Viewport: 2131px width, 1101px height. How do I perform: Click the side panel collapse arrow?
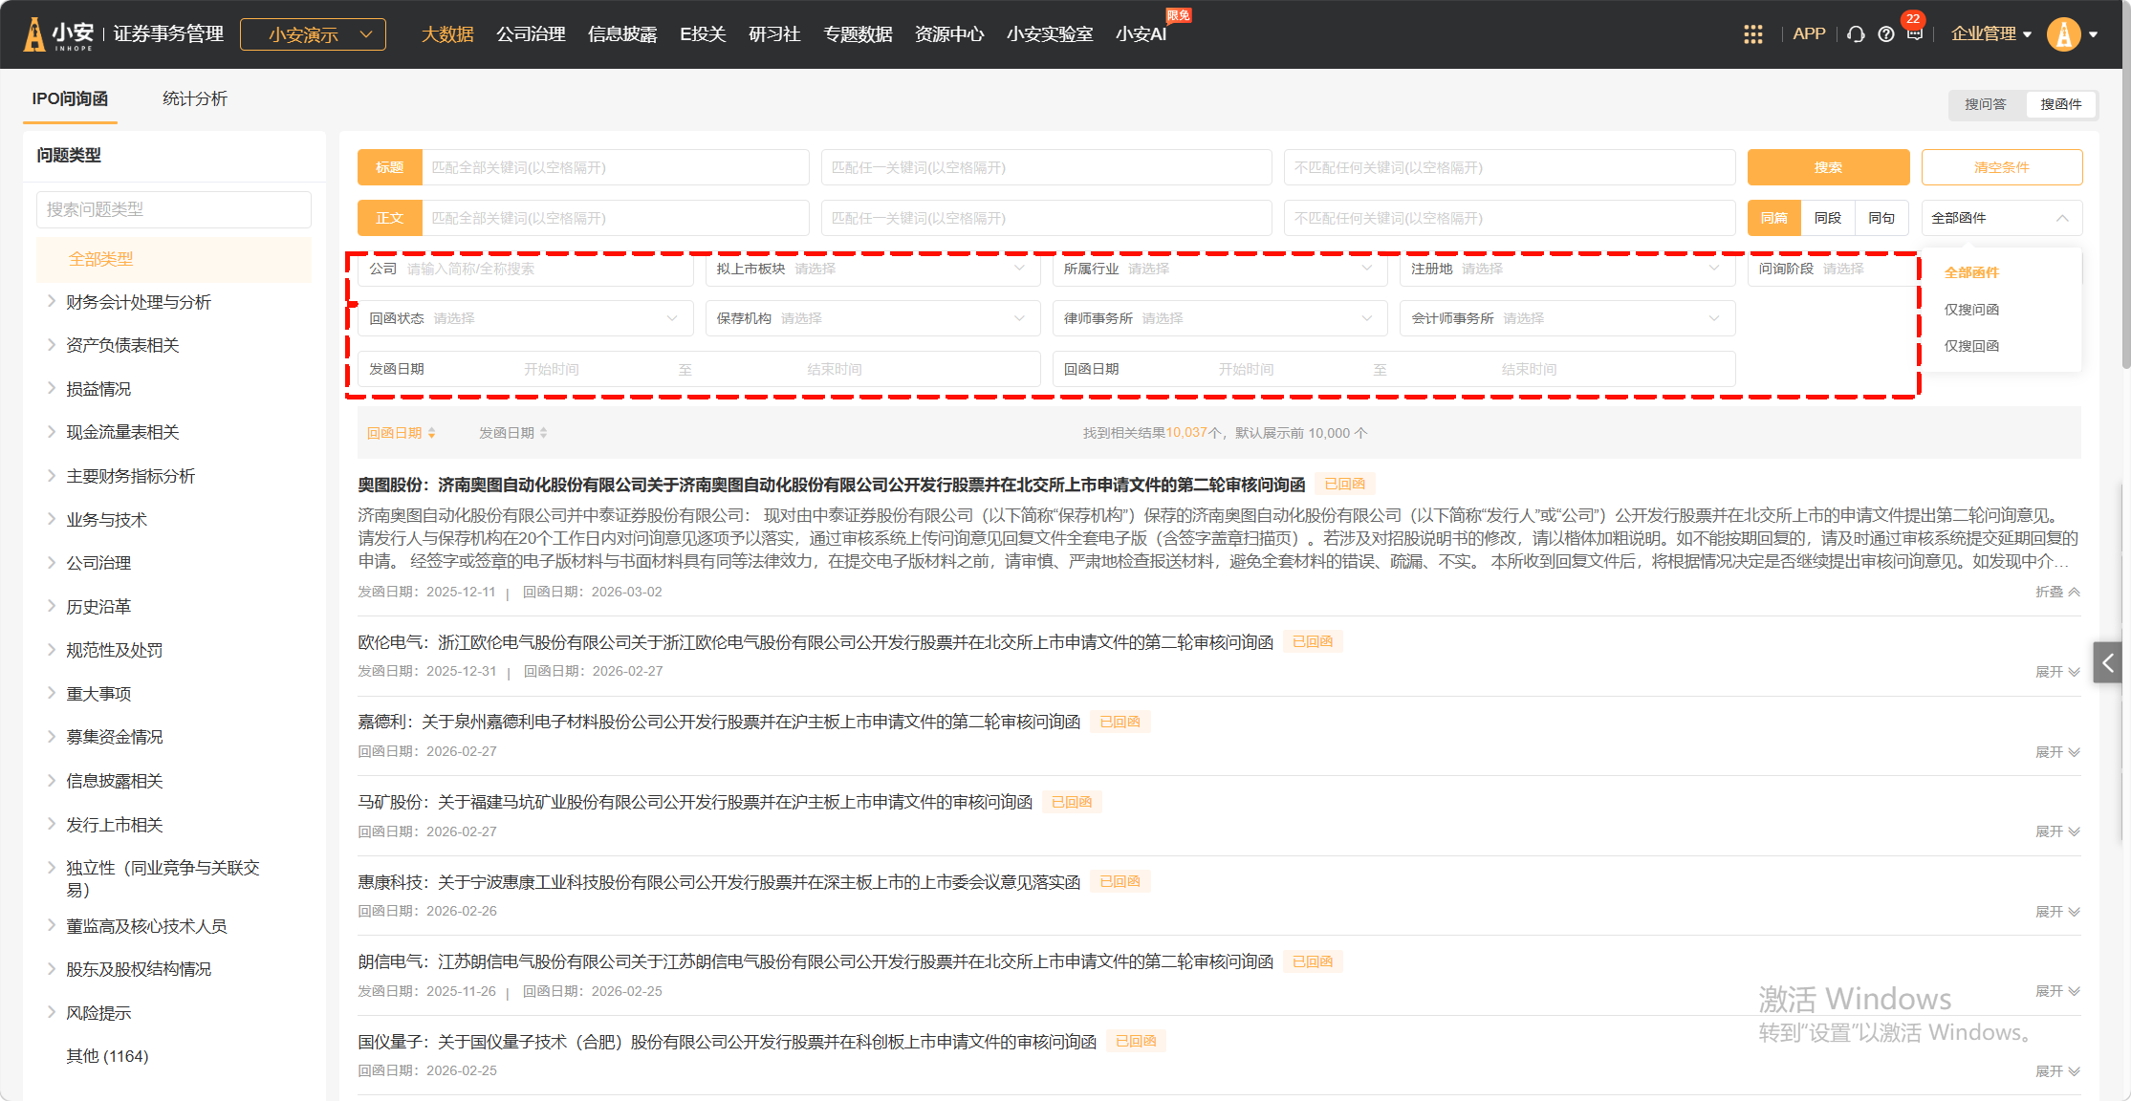[2108, 662]
